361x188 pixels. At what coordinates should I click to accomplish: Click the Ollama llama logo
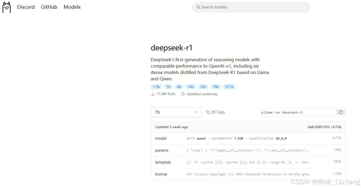click(6, 7)
